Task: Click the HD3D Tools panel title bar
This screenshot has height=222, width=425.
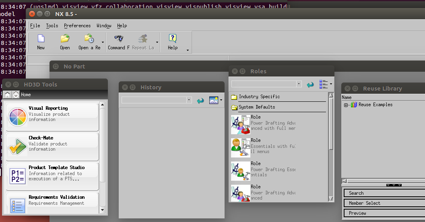Action: (x=55, y=85)
